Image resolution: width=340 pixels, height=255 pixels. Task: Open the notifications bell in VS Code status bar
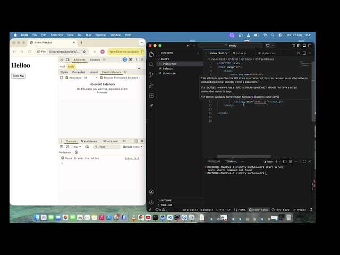point(311,210)
